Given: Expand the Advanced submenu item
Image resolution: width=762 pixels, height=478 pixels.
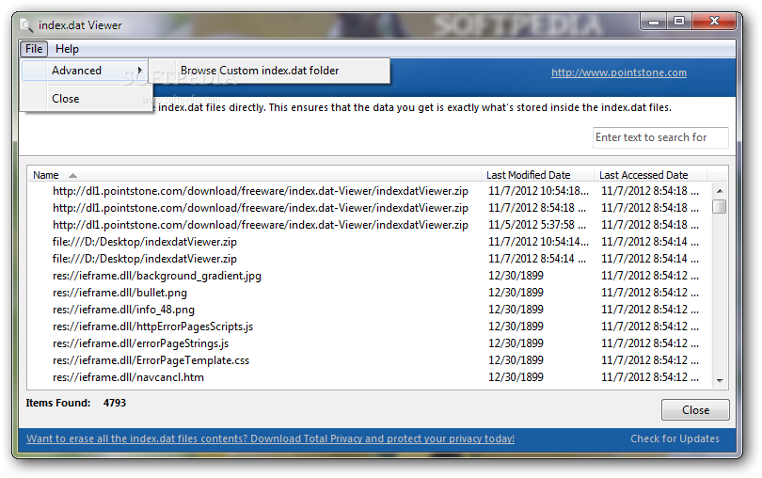Looking at the screenshot, I should (85, 71).
